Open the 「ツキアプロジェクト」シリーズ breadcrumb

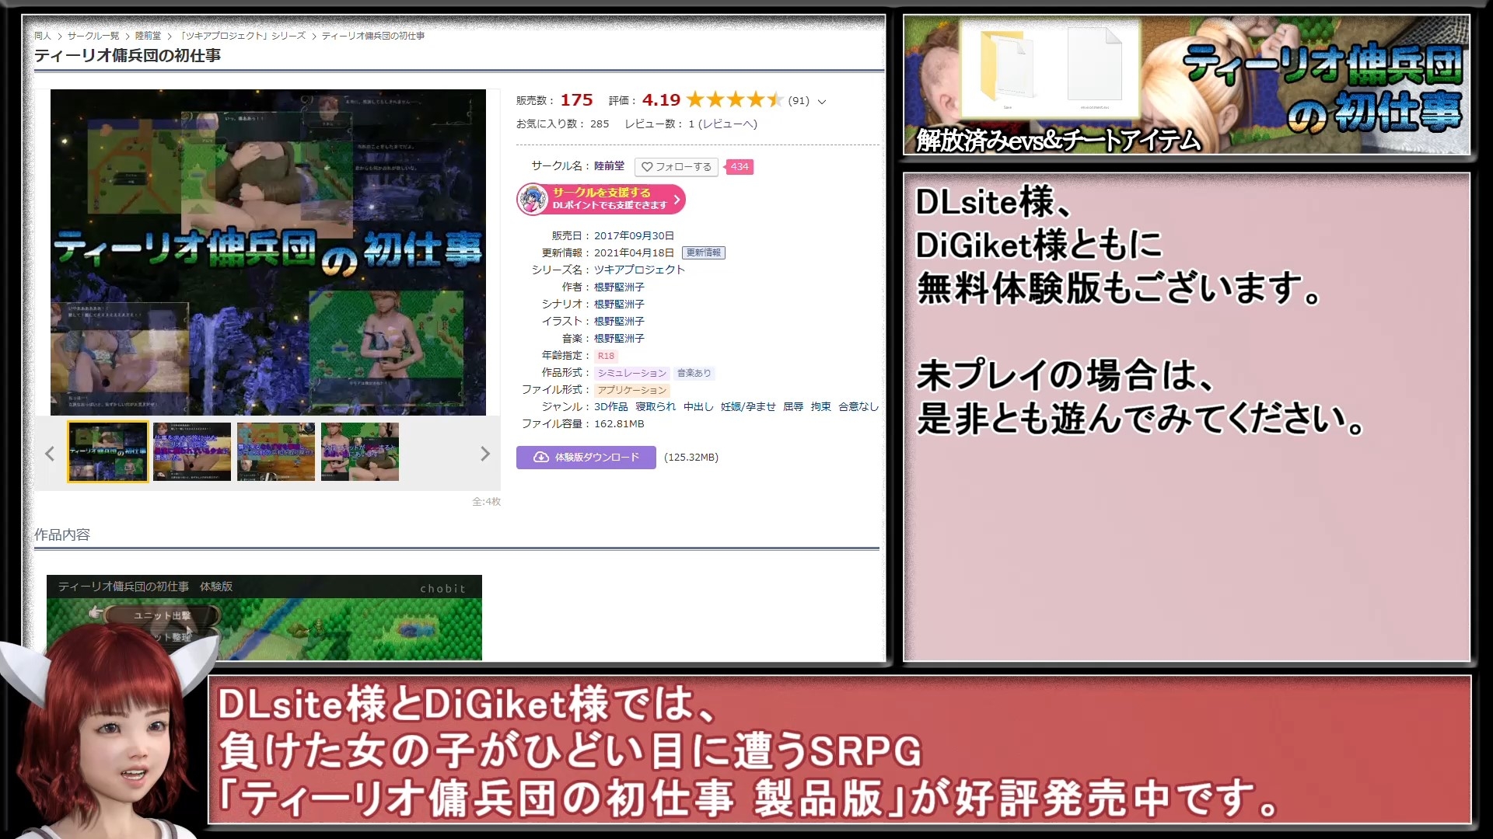click(242, 36)
